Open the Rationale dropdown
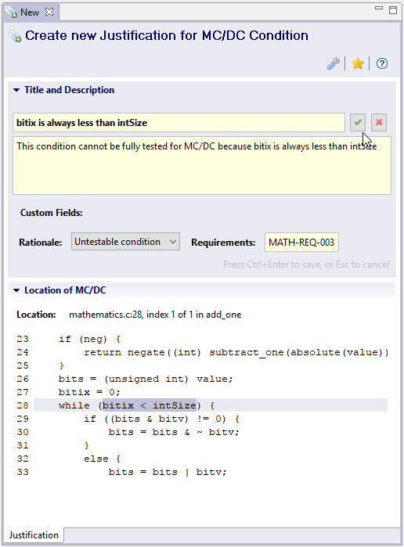Screen dimensions: 404x547 (125, 242)
